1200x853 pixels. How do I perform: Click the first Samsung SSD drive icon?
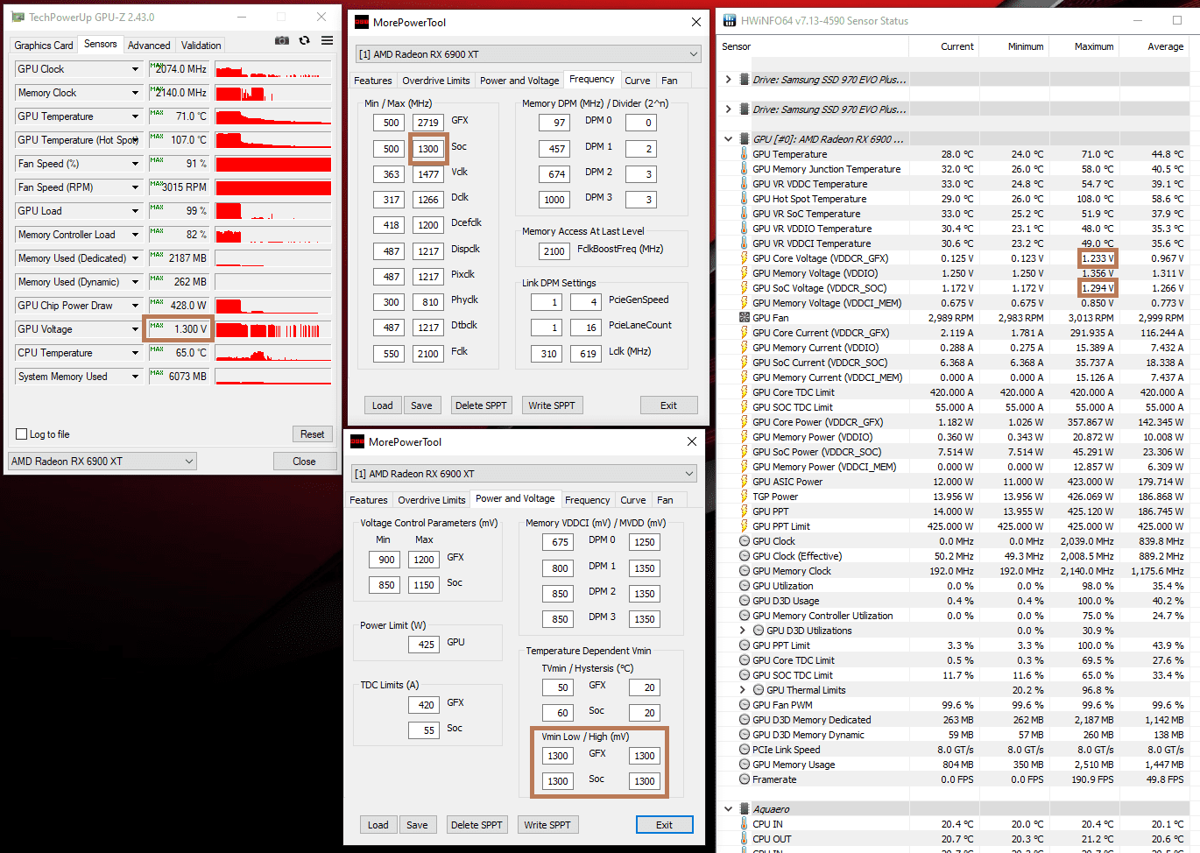(745, 80)
